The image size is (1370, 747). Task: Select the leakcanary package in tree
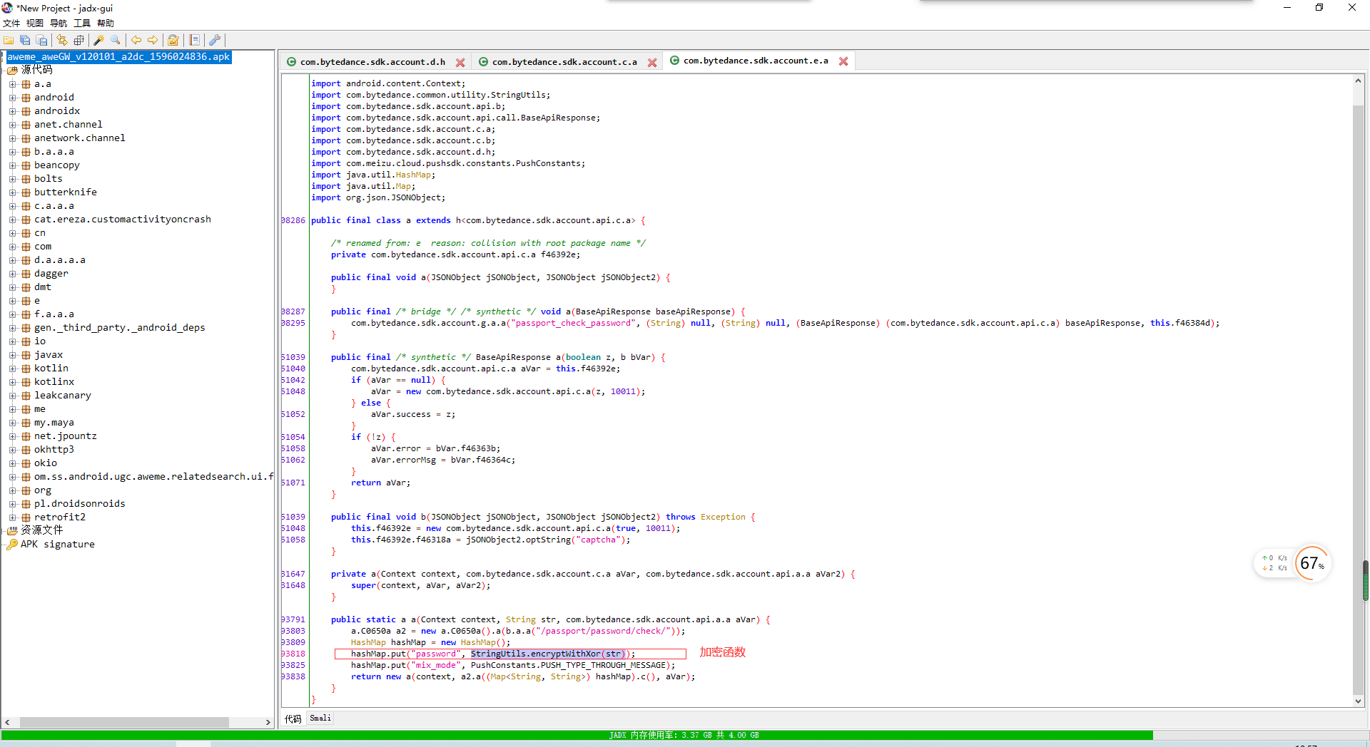pyautogui.click(x=63, y=396)
